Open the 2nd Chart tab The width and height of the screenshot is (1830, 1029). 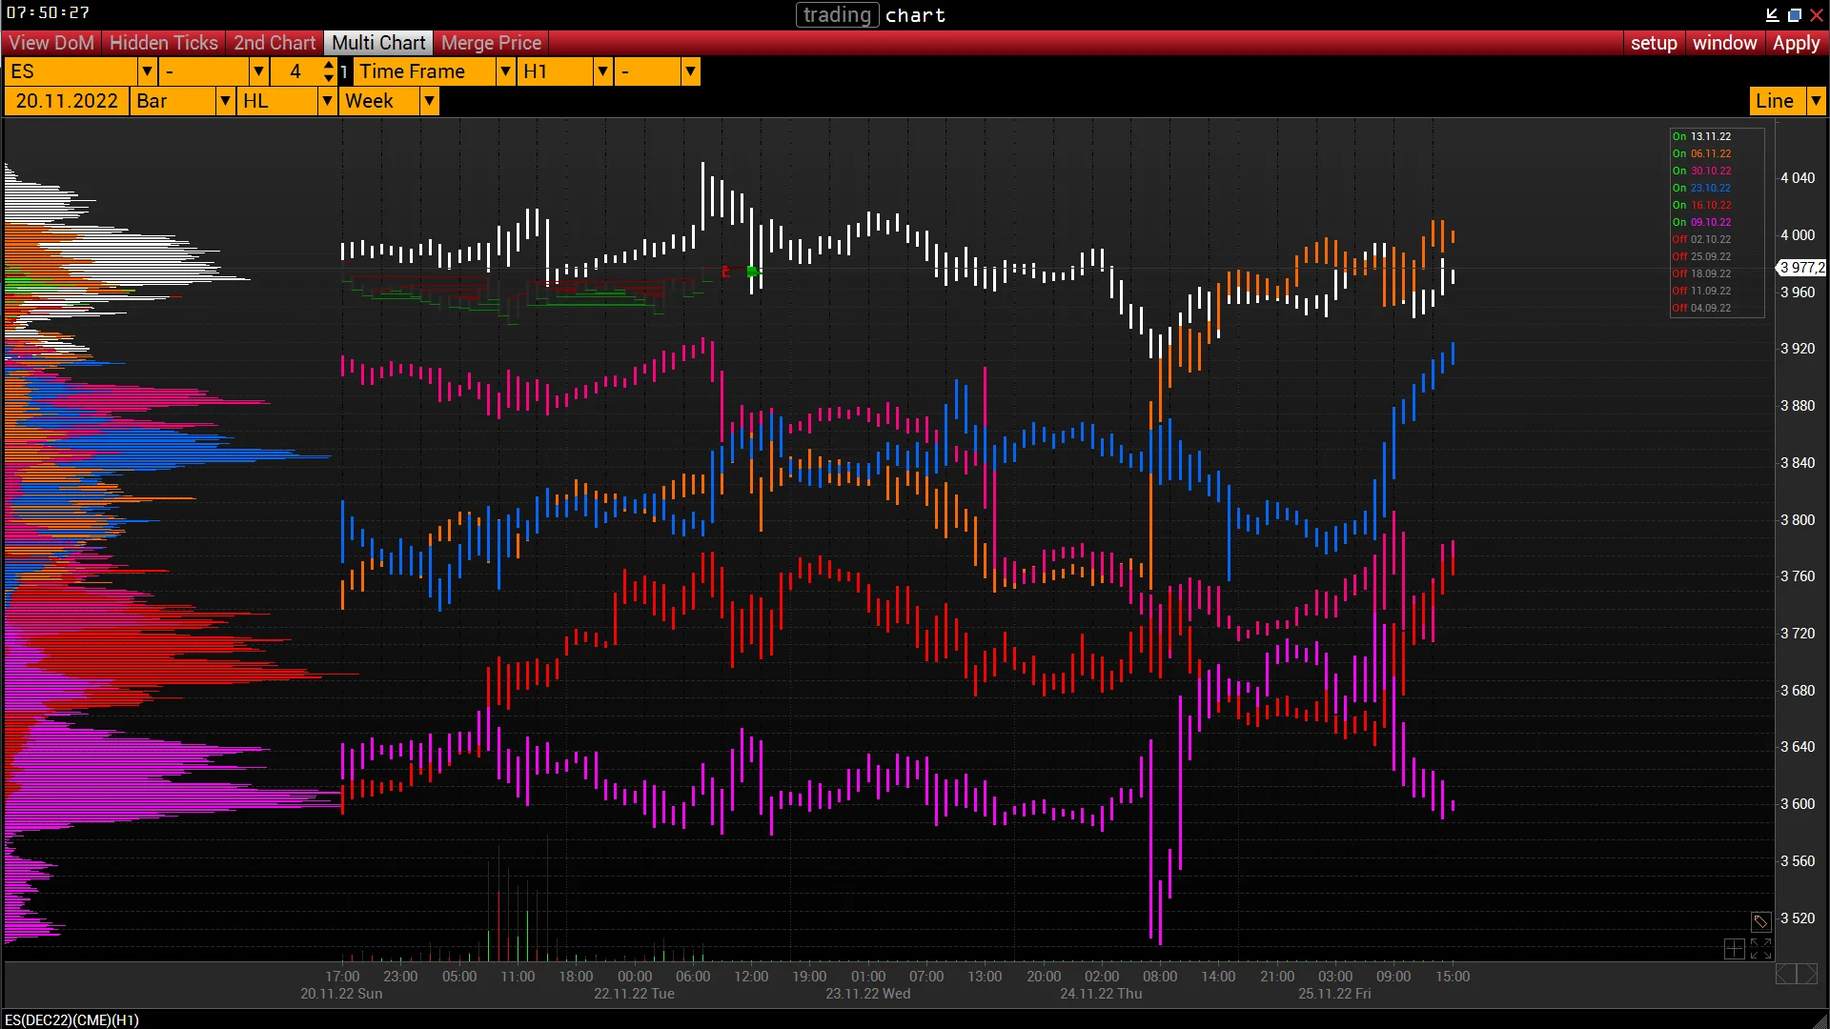pyautogui.click(x=274, y=43)
